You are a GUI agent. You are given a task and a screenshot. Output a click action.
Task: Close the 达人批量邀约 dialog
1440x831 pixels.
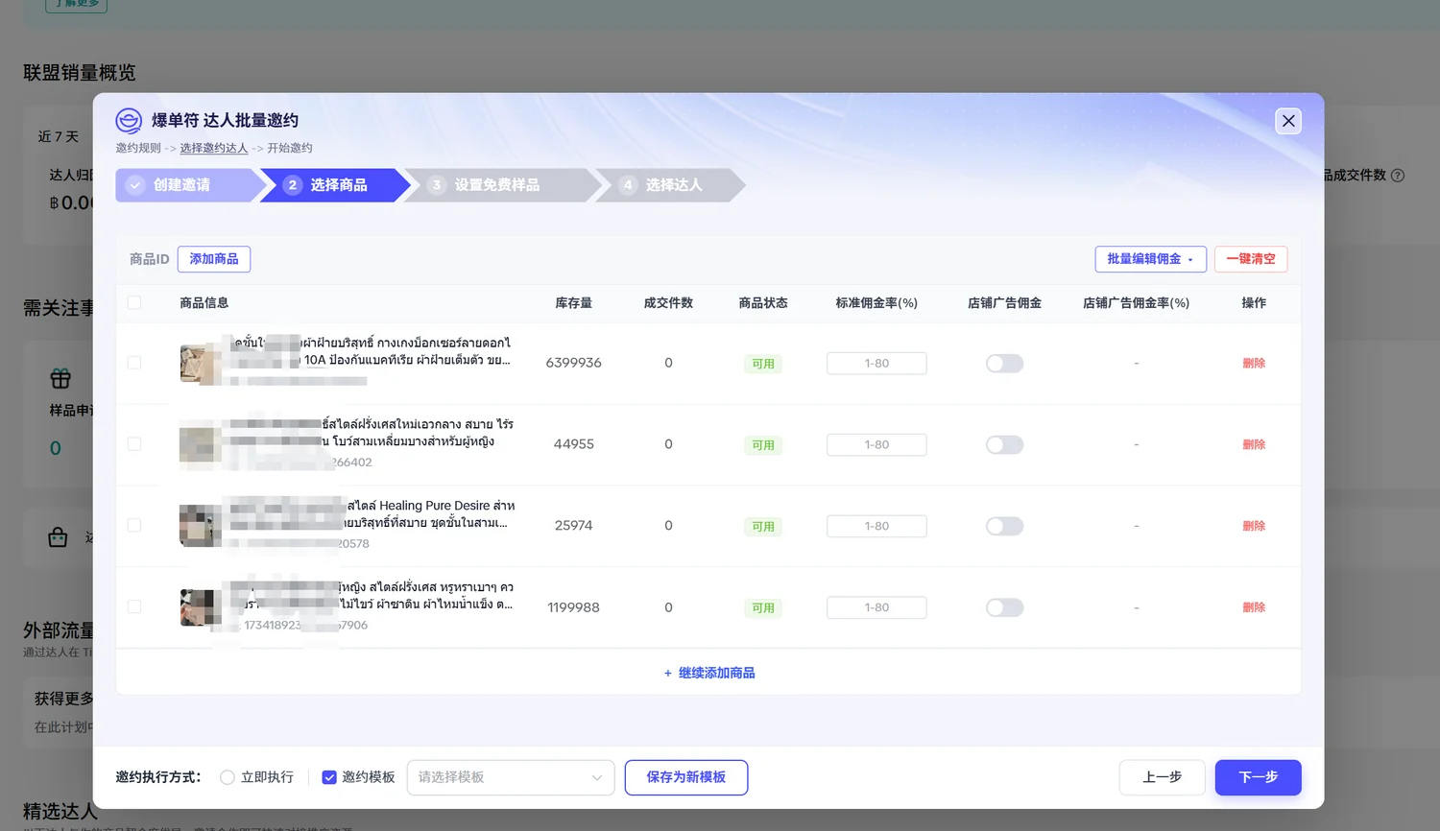pos(1288,121)
